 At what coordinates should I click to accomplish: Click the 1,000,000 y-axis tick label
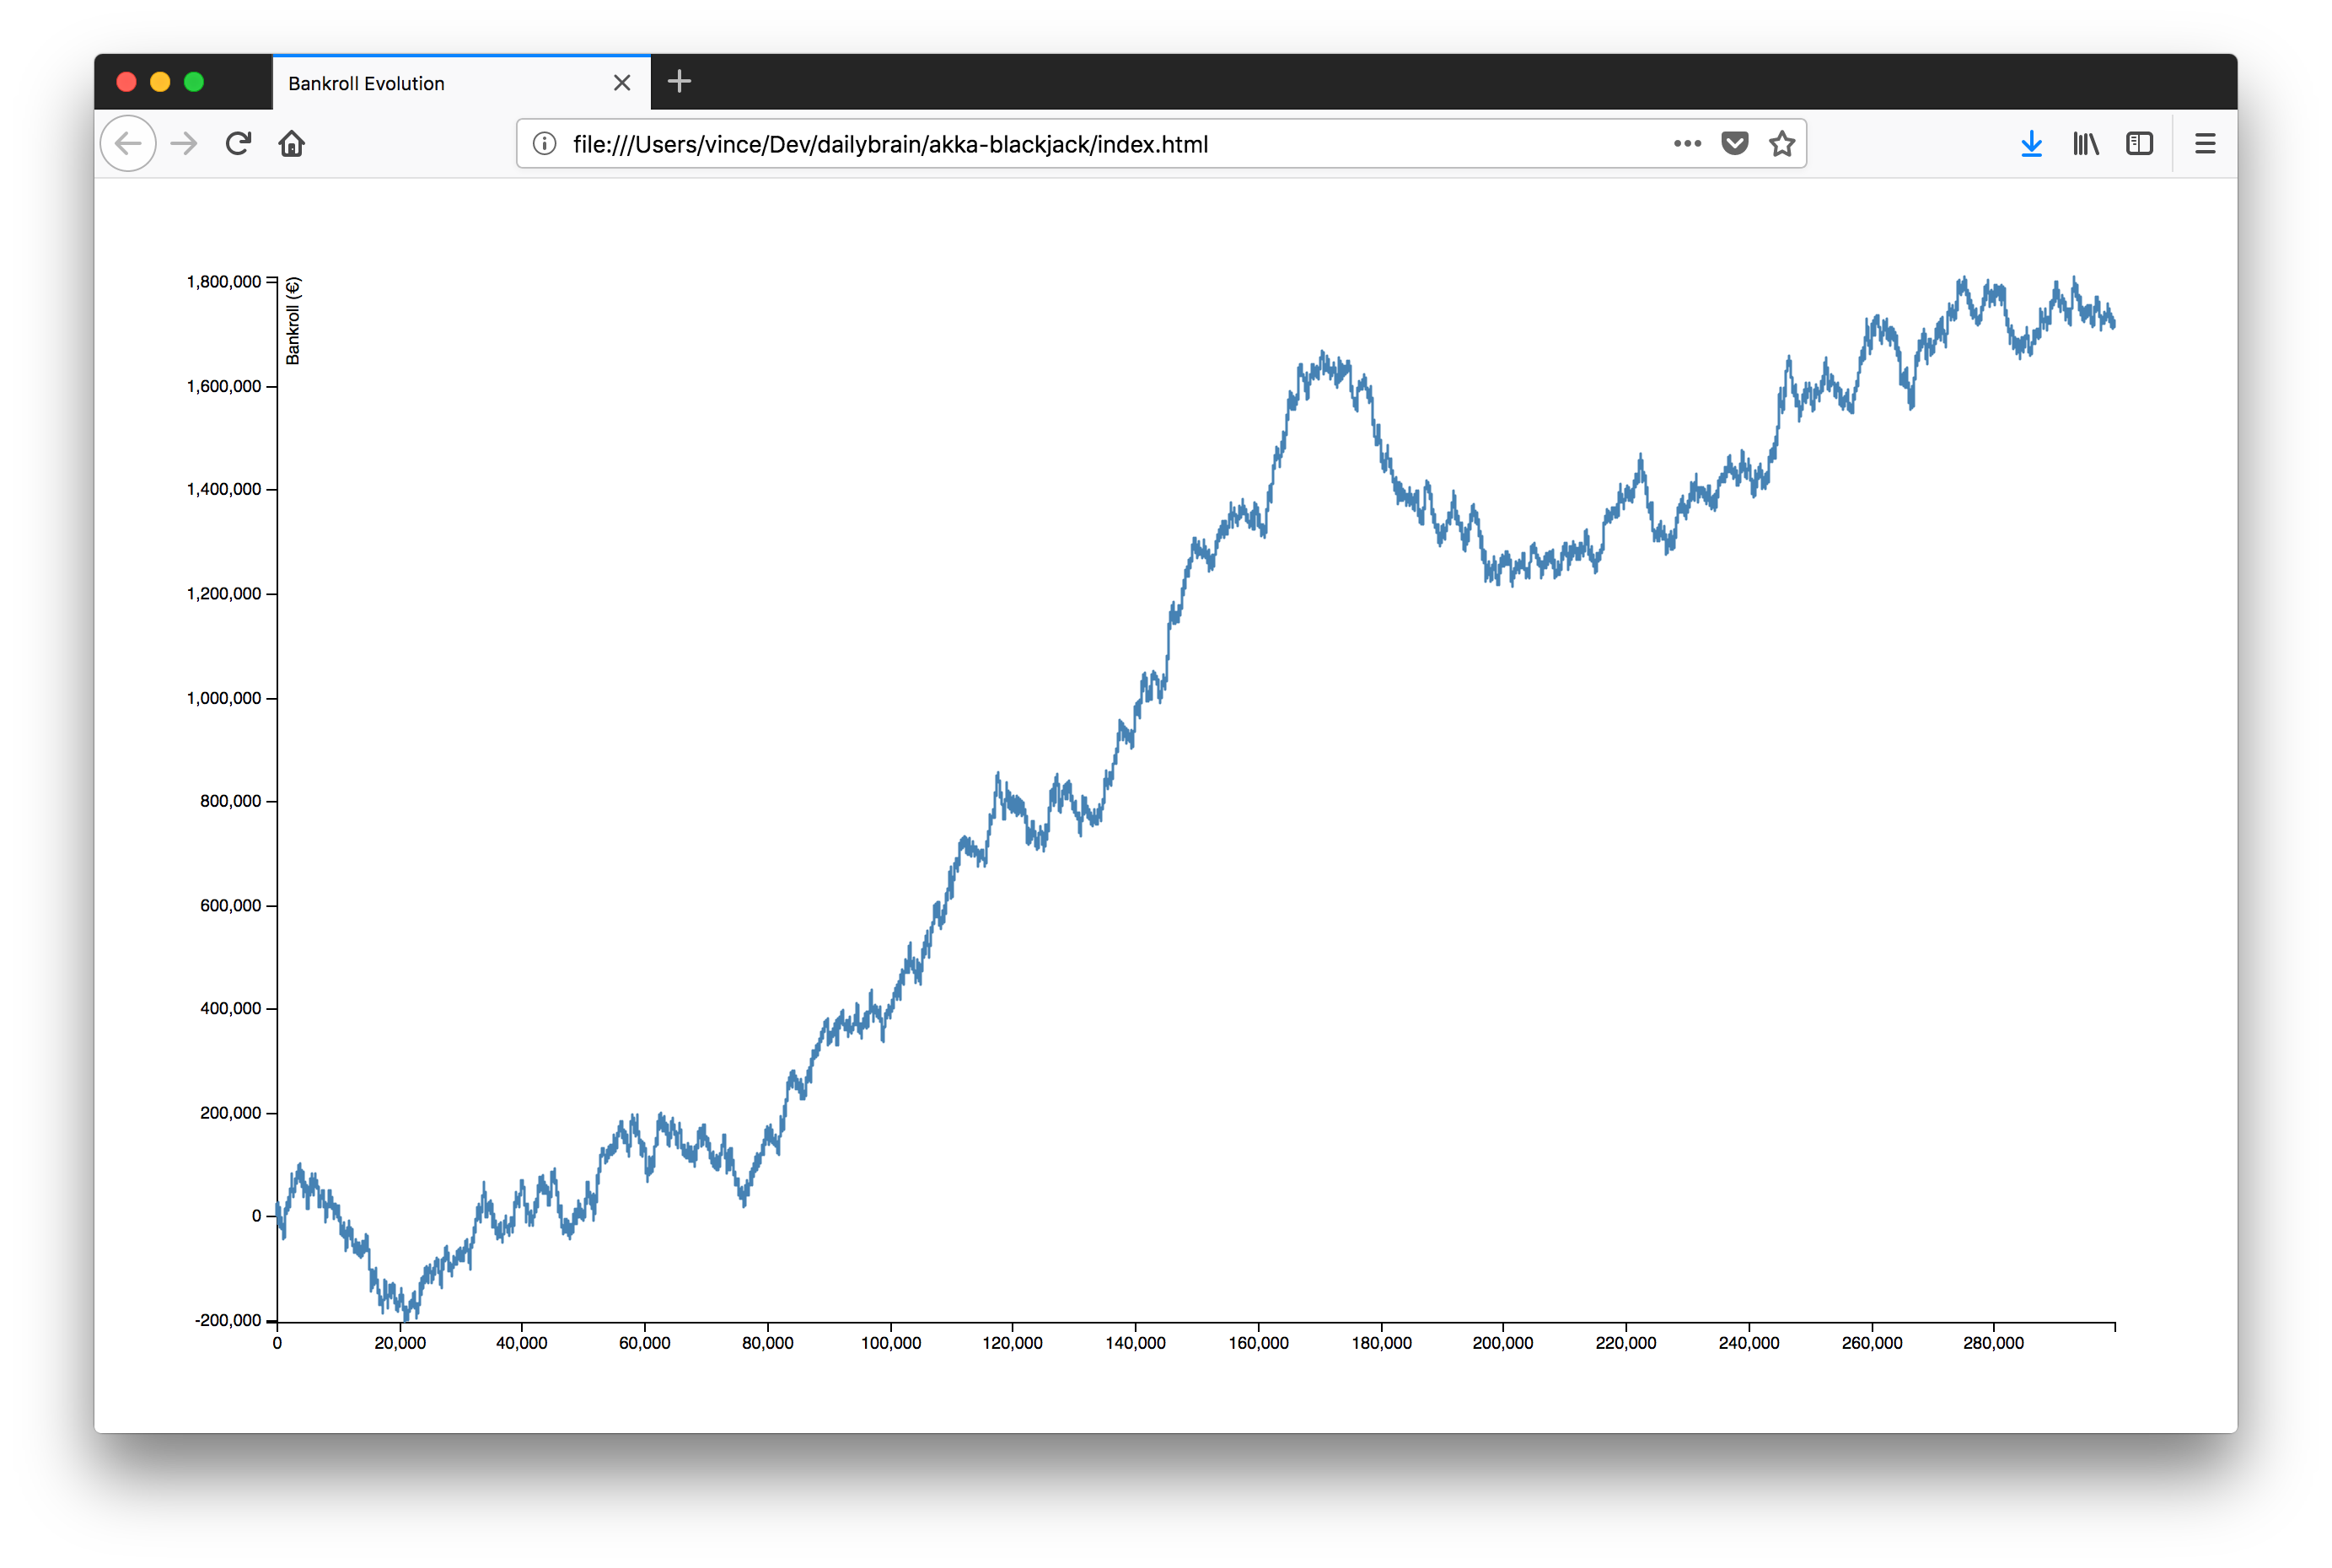pos(224,698)
